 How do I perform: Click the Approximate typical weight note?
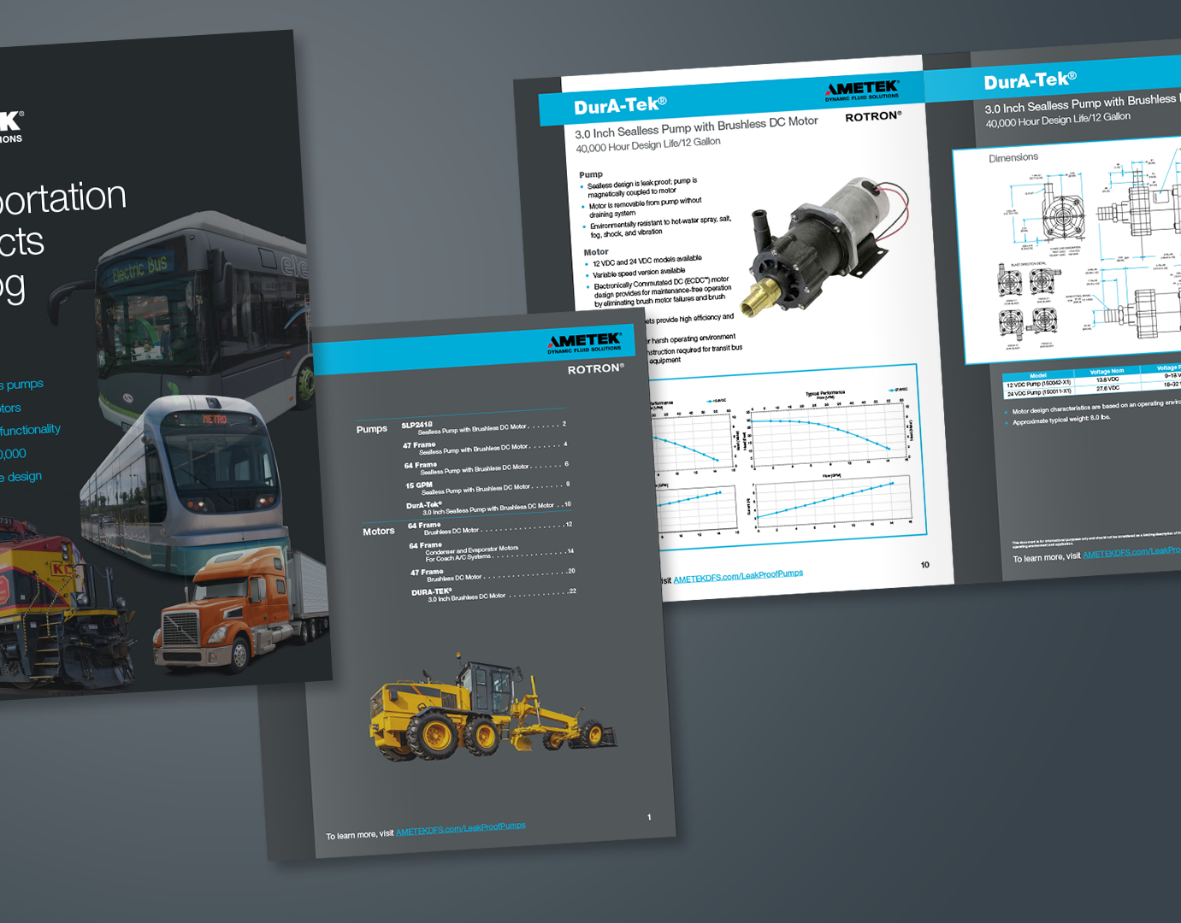[1060, 419]
